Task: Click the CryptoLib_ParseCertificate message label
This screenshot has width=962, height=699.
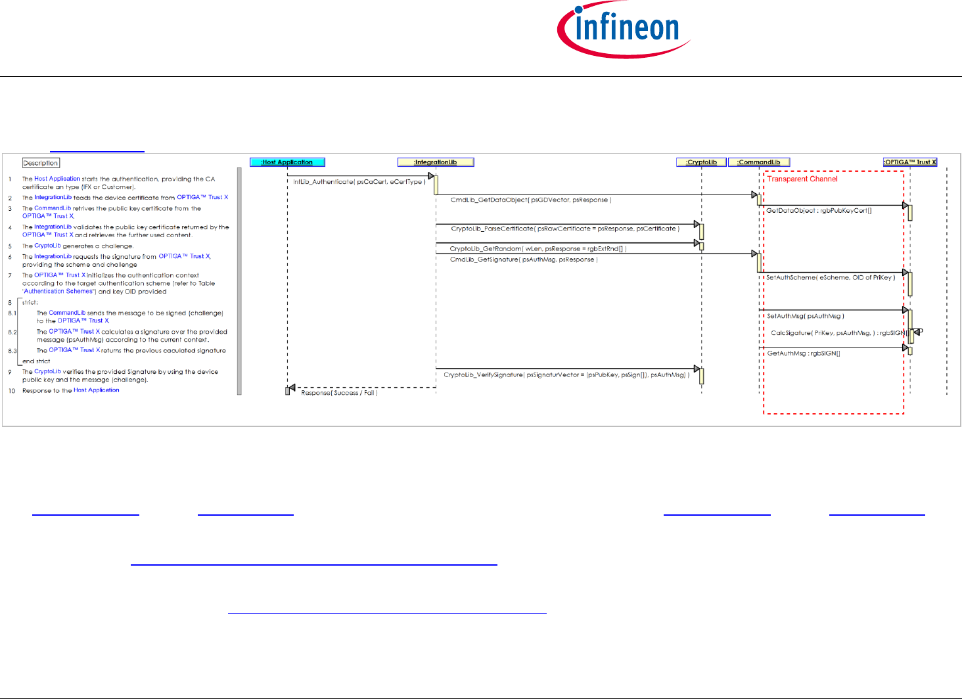Action: coord(565,229)
